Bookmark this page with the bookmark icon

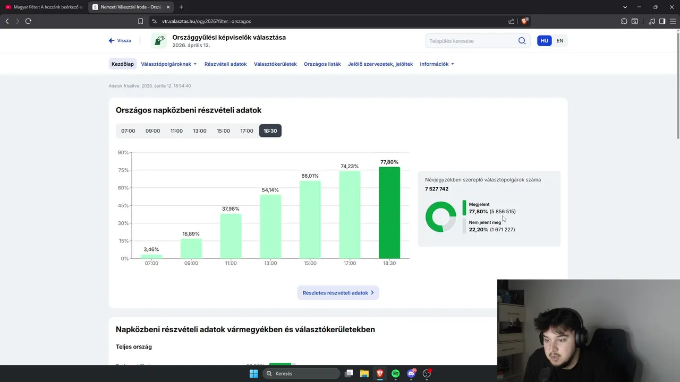point(141,21)
